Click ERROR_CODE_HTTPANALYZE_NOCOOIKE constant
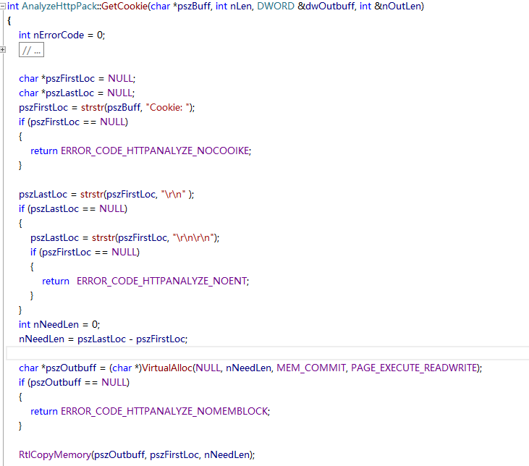The image size is (529, 466). pos(155,151)
